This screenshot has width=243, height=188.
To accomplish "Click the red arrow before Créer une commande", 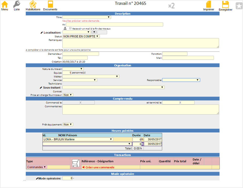I will 83,167.
